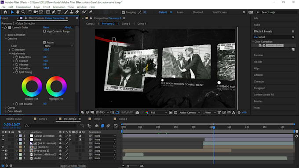
Task: Toggle Lumetri Color fx effect switch
Action: tap(6, 27)
